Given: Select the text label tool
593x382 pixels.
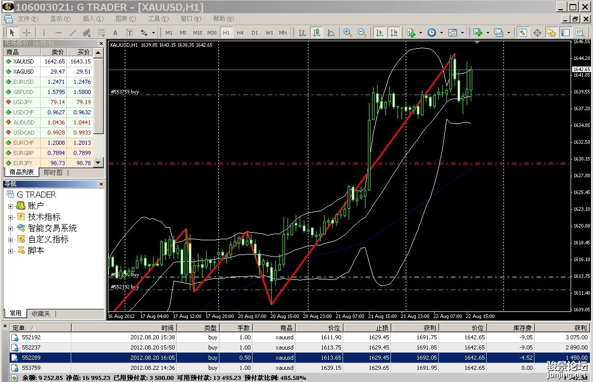Looking at the screenshot, I should click(129, 33).
